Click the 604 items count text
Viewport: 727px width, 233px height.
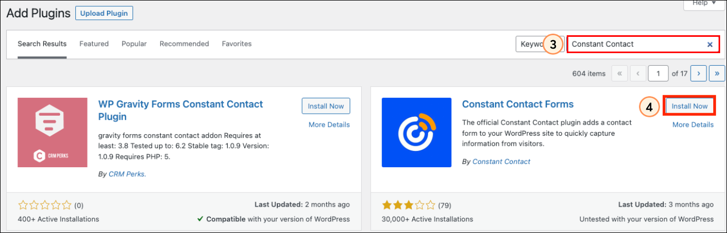[x=589, y=74]
